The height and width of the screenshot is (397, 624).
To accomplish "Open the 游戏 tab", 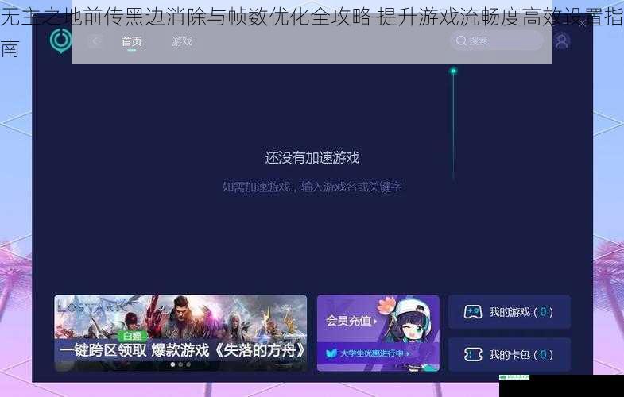I will (x=182, y=41).
